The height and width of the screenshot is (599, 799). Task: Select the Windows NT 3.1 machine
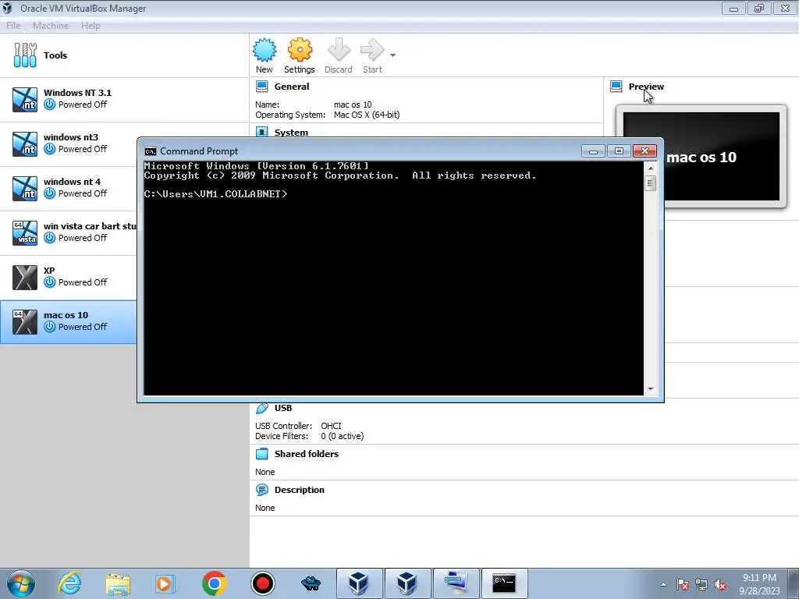(124, 99)
